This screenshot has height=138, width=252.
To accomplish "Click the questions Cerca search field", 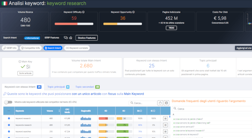I will pos(212,109).
